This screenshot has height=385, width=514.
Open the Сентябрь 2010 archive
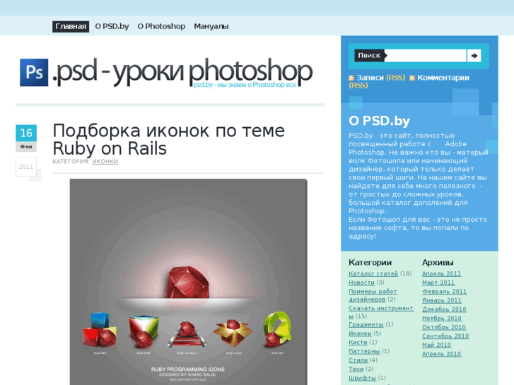click(x=445, y=336)
